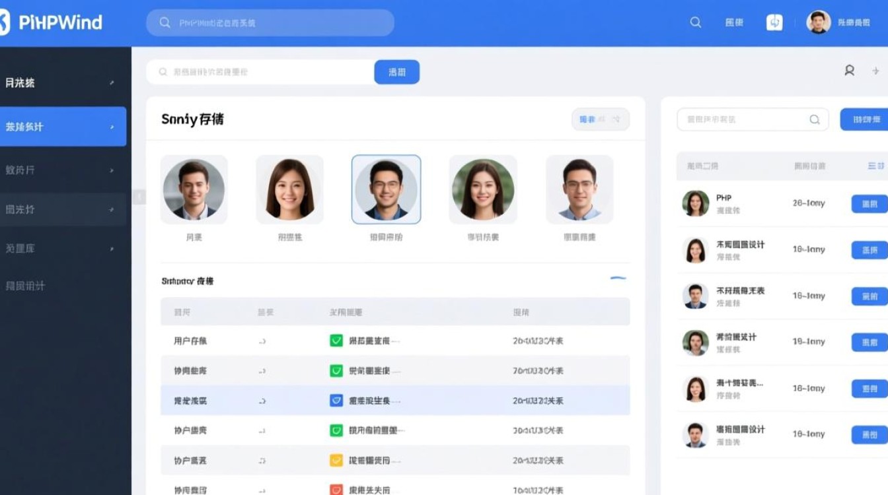Open the Help menu in the top navigation bar
The image size is (888, 495).
734,22
